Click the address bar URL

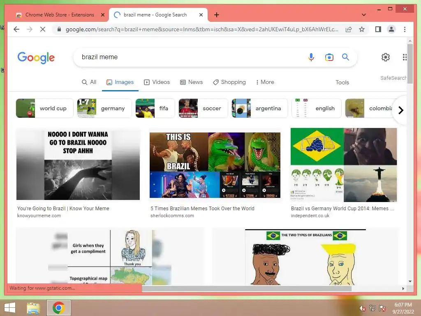202,29
